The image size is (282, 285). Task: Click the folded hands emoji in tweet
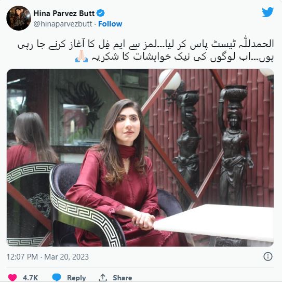[x=82, y=57]
